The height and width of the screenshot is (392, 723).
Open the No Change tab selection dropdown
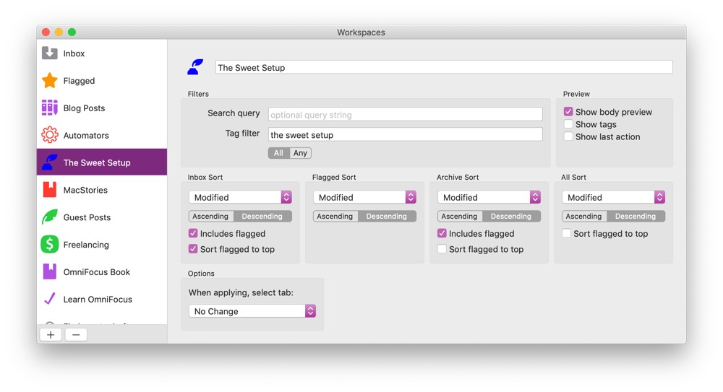click(x=252, y=311)
